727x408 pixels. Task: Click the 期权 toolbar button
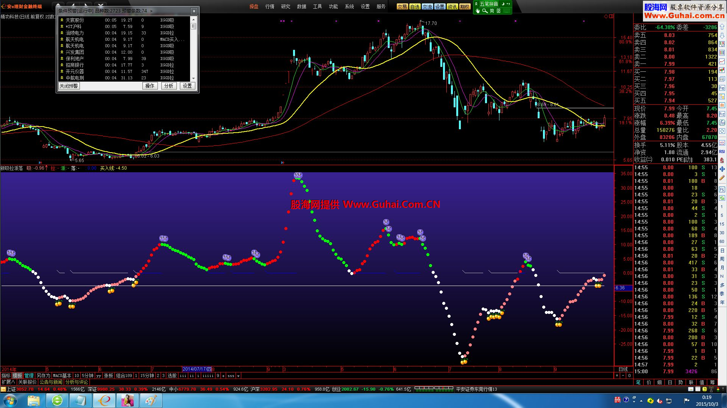point(465,6)
